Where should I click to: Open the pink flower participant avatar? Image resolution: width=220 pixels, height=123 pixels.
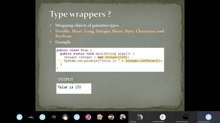[88, 117]
